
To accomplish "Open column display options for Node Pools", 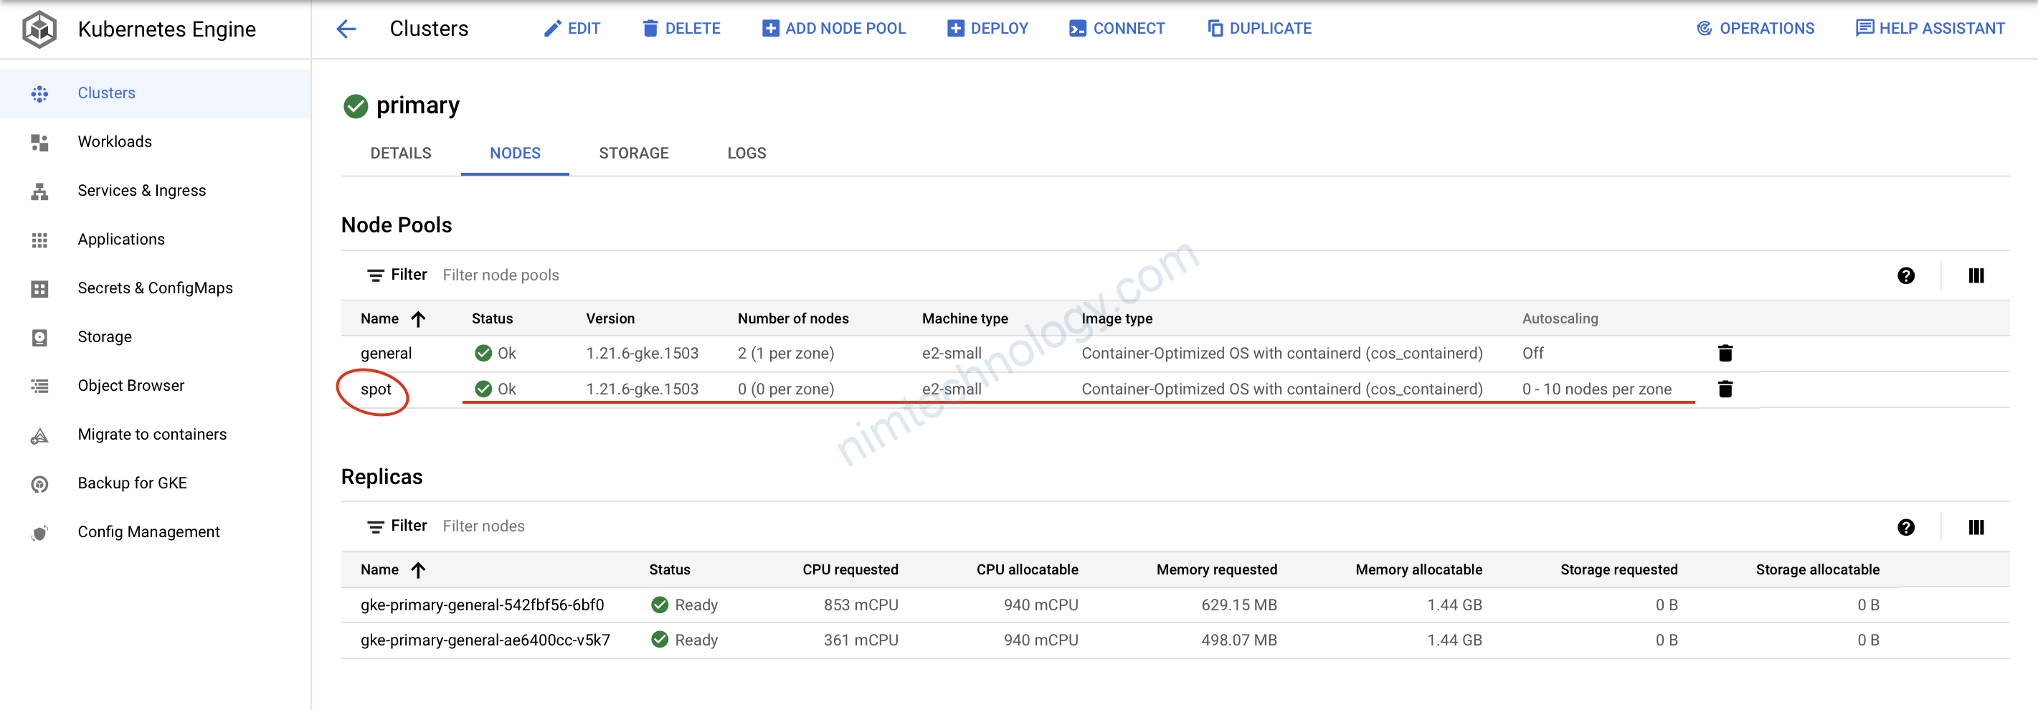I will tap(1976, 275).
